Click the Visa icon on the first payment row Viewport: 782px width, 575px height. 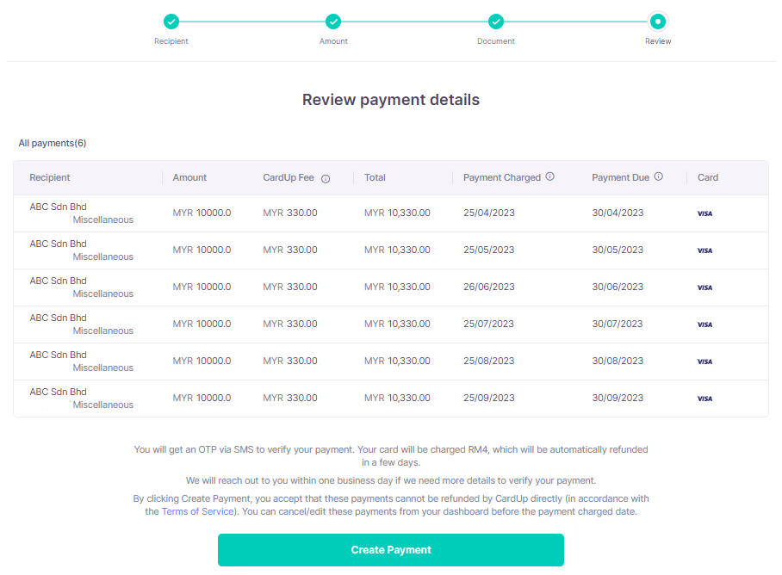(x=704, y=213)
